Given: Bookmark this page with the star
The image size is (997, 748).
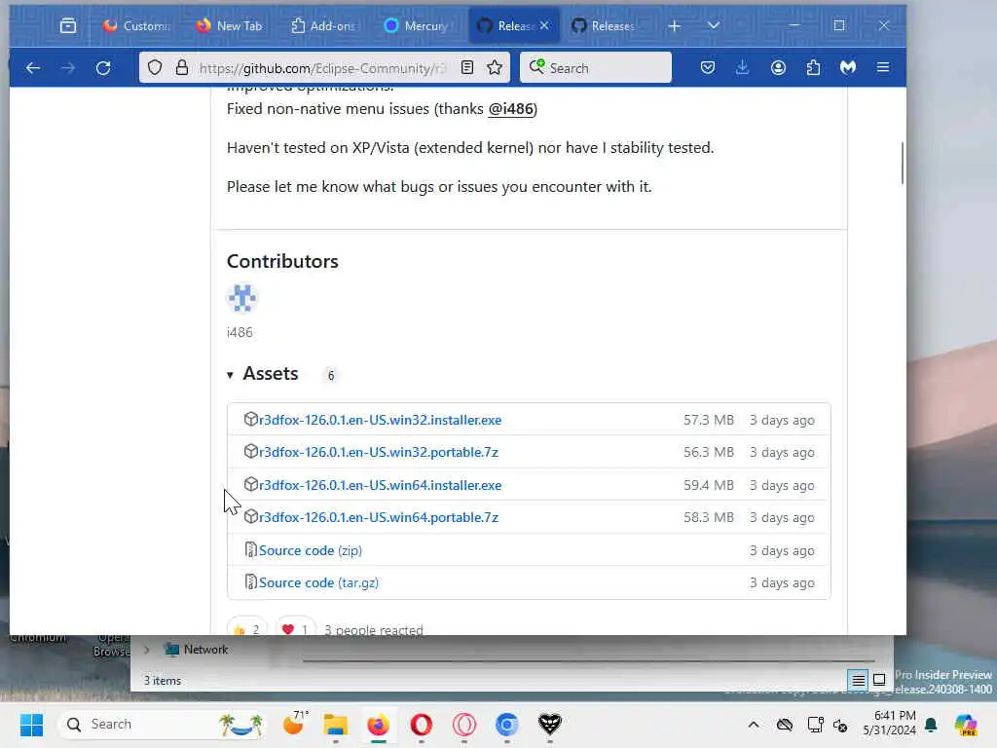Looking at the screenshot, I should (495, 67).
